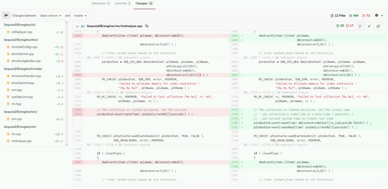Click the ixm.hpp modified file icon
The image size is (388, 189).
pyautogui.click(x=8, y=90)
